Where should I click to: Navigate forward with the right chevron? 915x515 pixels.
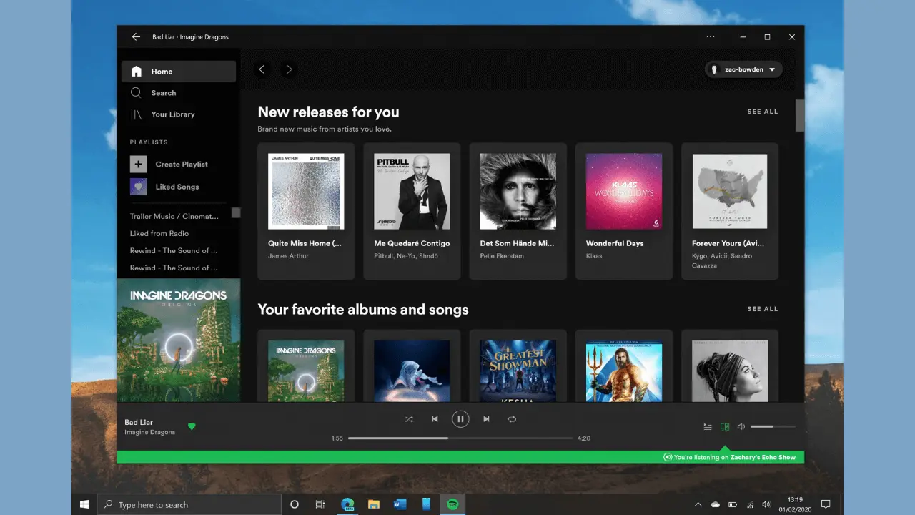[289, 69]
